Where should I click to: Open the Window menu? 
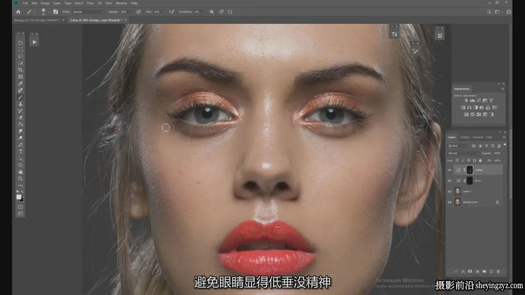[x=121, y=3]
